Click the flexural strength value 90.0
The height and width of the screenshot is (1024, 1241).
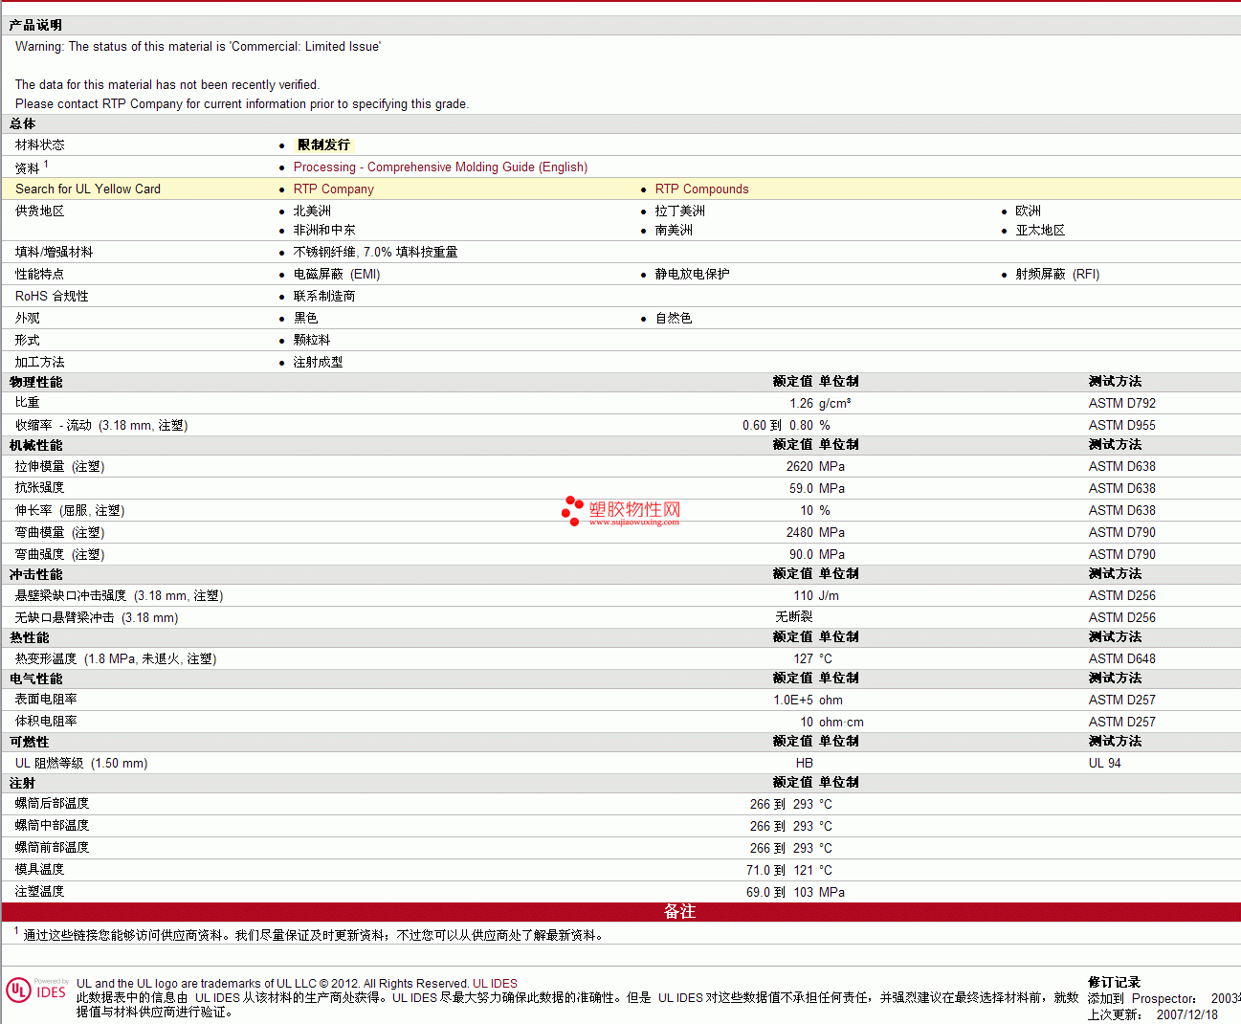801,554
